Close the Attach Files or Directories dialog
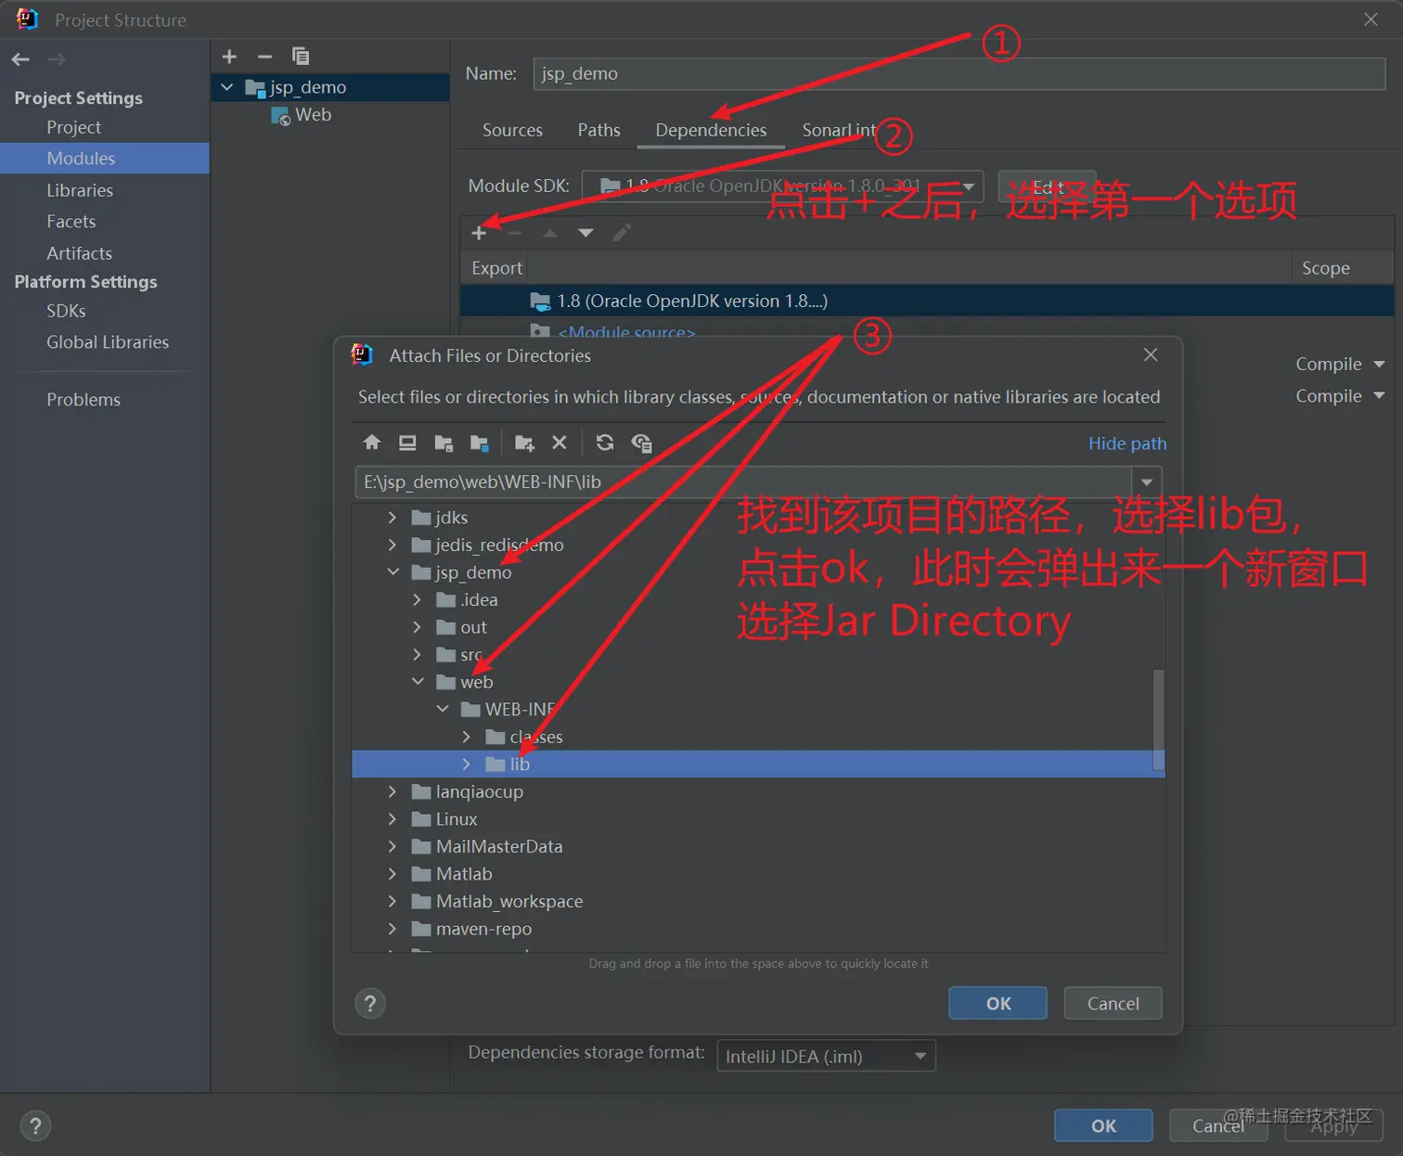This screenshot has width=1403, height=1156. tap(1151, 354)
